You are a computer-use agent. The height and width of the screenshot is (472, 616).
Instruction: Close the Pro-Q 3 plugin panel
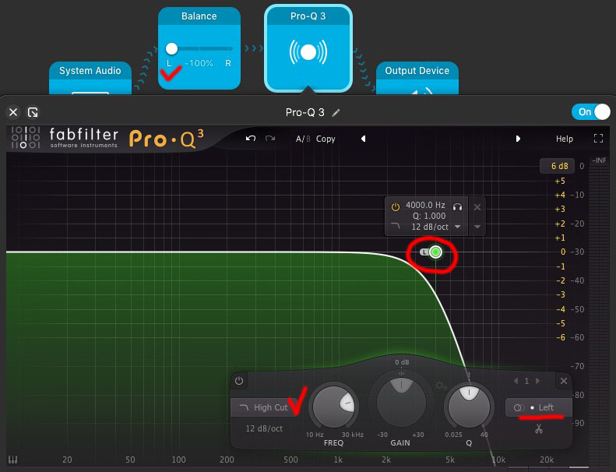tap(13, 112)
